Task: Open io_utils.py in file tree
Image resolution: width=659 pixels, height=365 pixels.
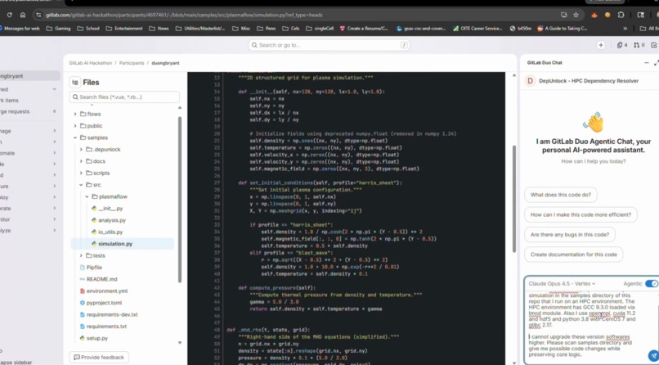Action: pyautogui.click(x=110, y=232)
